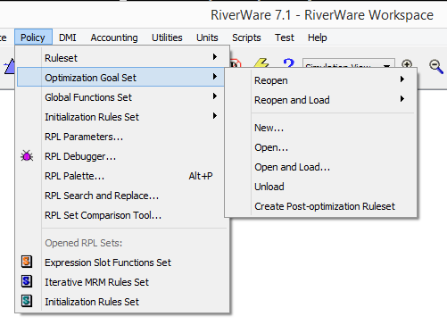Viewport: 447px width, 325px height.
Task: Open the Policy menu
Action: tap(33, 37)
